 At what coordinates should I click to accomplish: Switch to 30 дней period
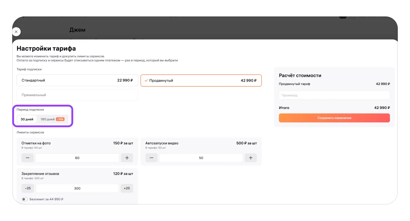point(27,119)
